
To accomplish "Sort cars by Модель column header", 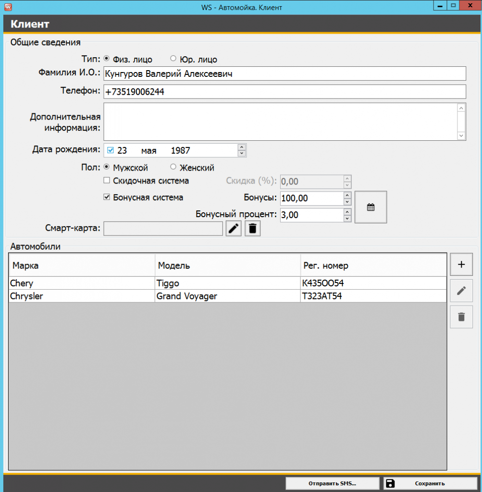I will pos(227,265).
